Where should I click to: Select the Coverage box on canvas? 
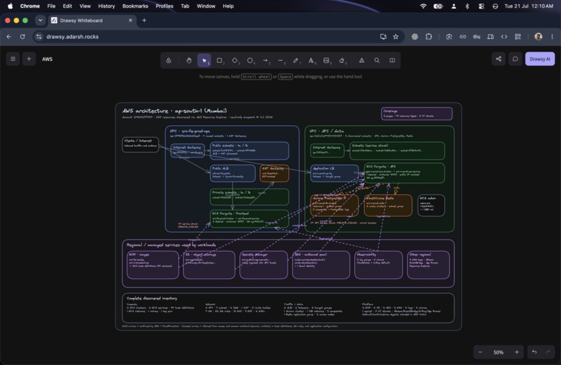[416, 114]
